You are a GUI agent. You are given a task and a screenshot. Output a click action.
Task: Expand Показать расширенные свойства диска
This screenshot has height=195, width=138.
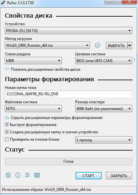point(42,69)
